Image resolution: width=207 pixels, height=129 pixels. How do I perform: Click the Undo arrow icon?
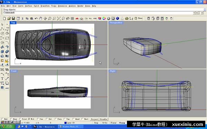point(36,19)
